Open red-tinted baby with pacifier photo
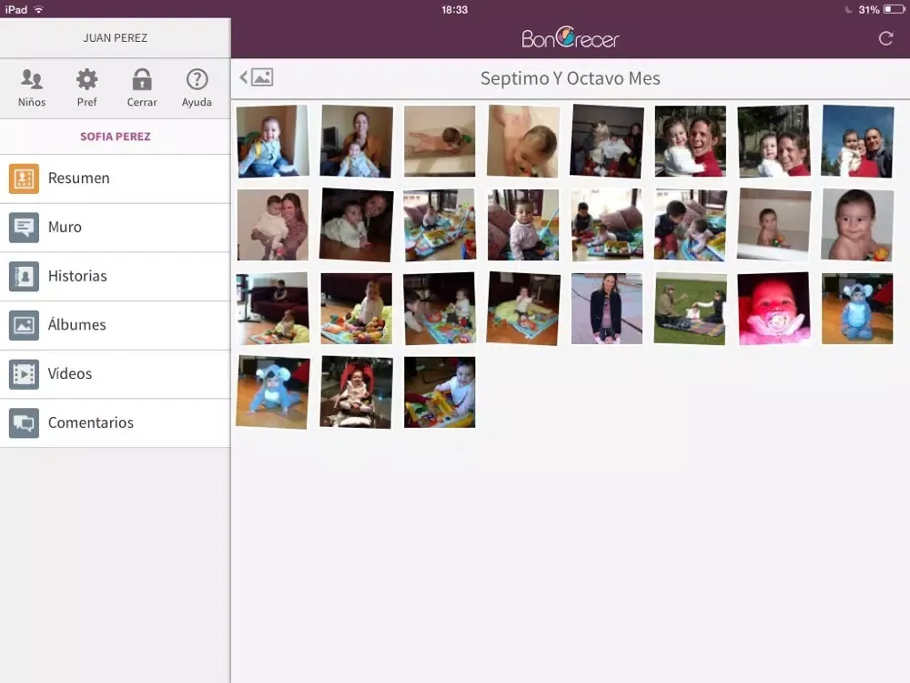 coord(773,309)
